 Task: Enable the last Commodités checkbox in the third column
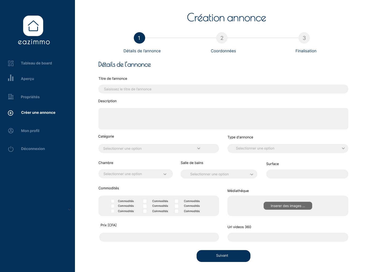coord(177,211)
